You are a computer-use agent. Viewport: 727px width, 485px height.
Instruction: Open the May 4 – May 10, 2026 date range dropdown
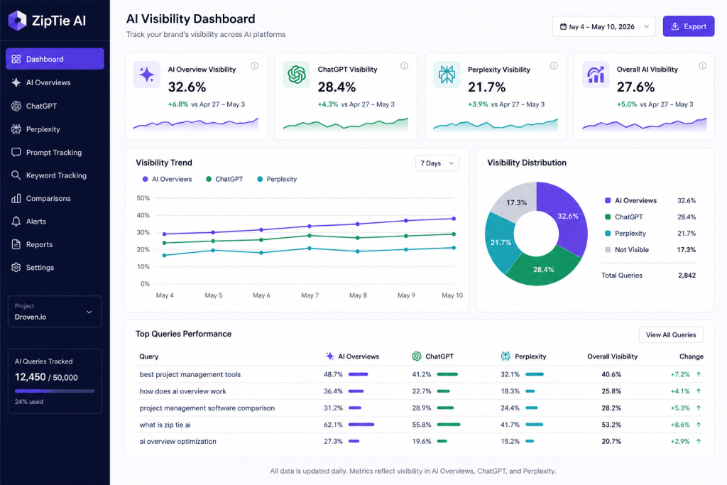pyautogui.click(x=603, y=26)
